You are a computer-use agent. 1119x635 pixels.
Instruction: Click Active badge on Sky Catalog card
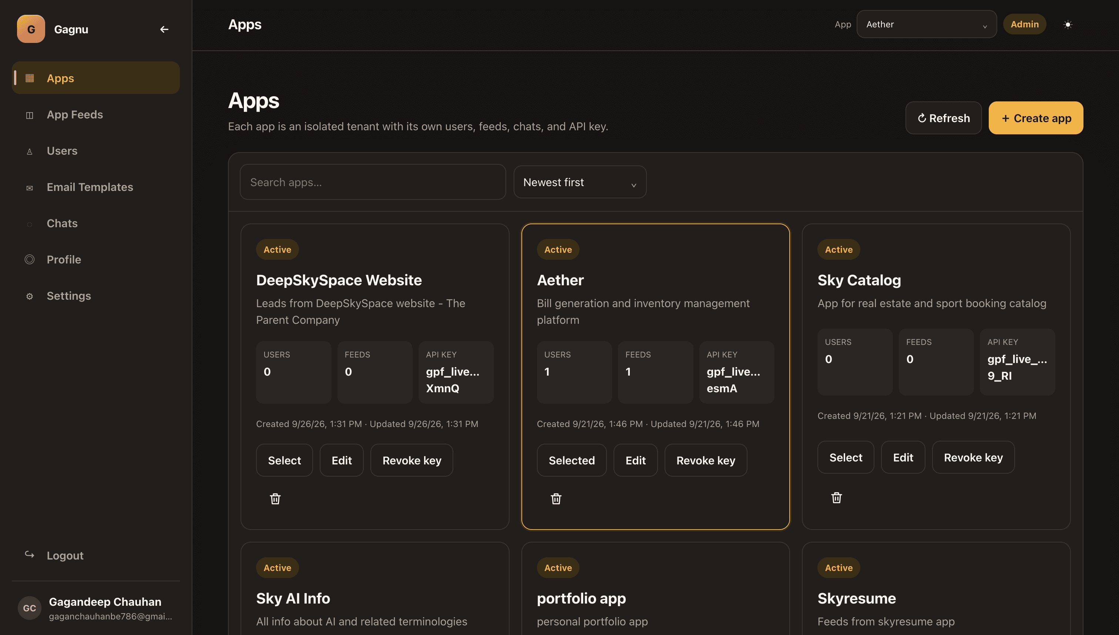coord(839,249)
